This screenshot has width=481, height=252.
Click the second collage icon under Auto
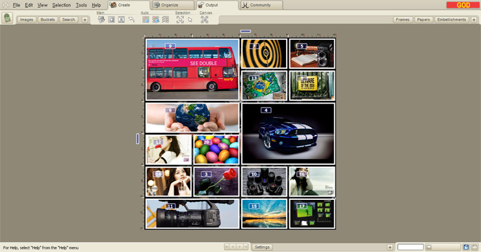[156, 20]
